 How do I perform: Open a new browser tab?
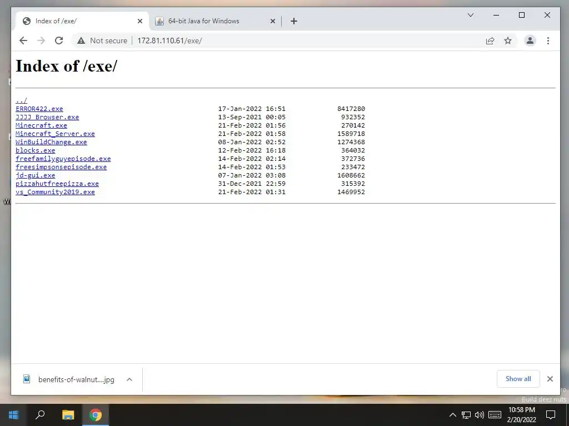[293, 21]
